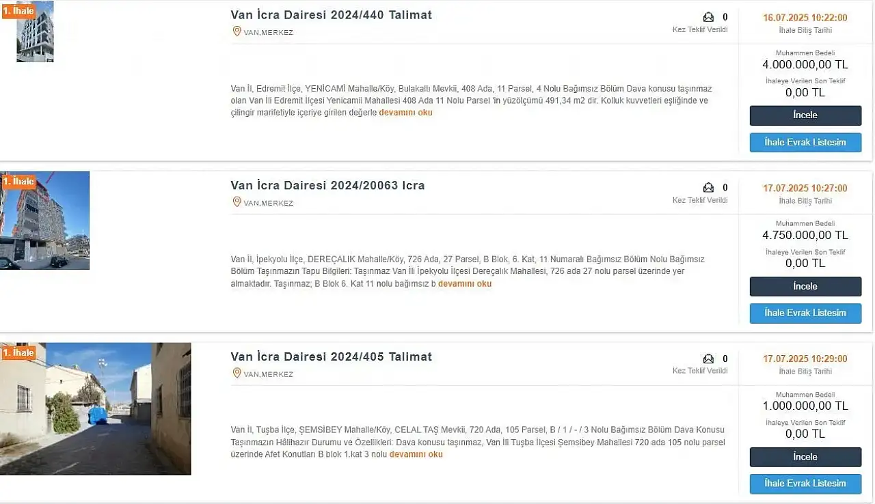Screen dimensions: 875x504
Task: Click bid envelope icon on 2024/20063 listing
Action: (x=708, y=188)
